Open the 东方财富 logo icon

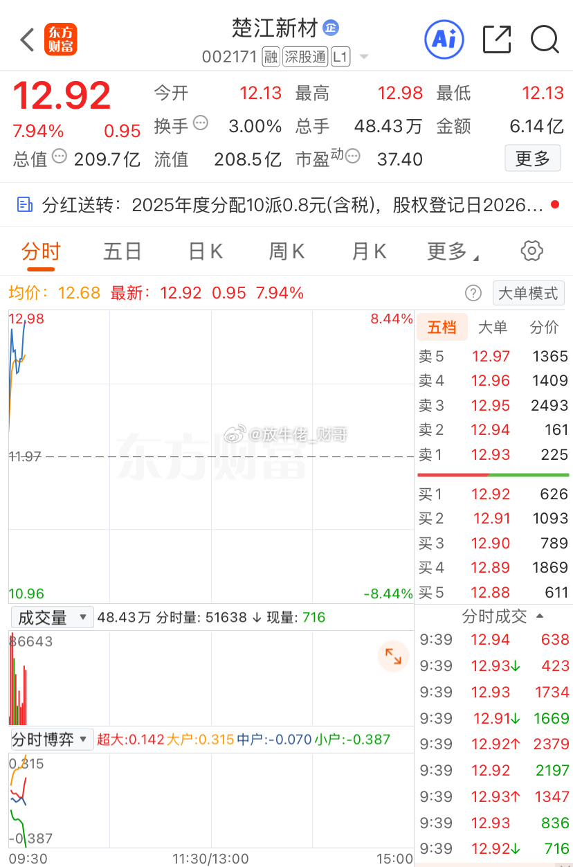click(61, 39)
